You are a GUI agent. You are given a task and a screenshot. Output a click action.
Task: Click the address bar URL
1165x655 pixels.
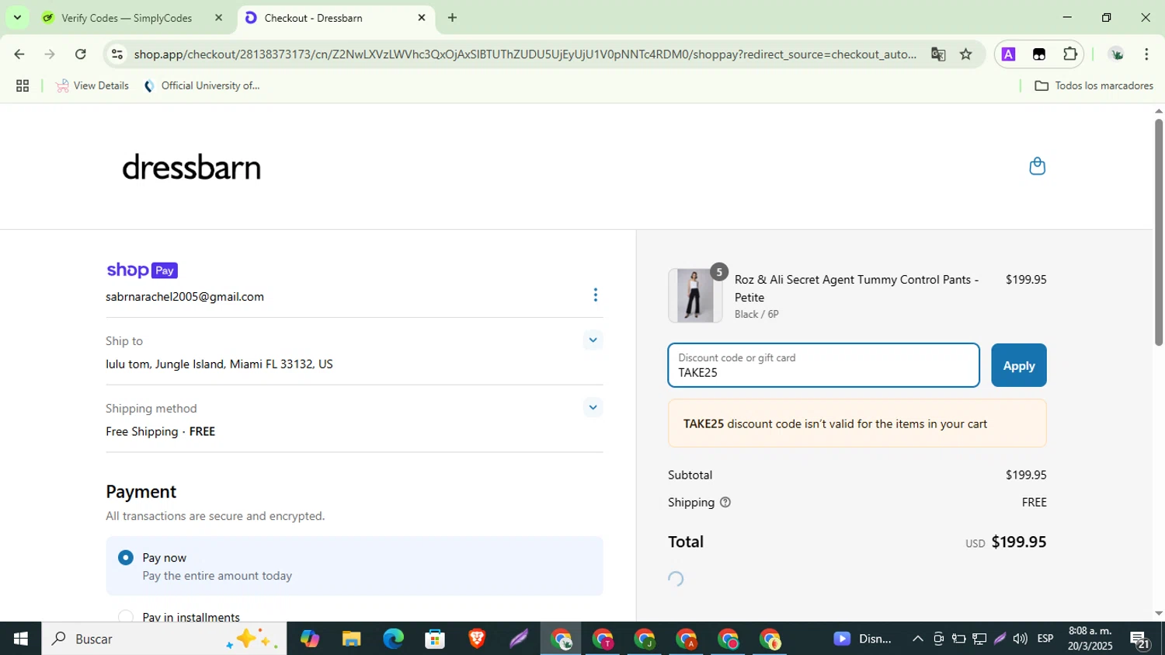524,54
